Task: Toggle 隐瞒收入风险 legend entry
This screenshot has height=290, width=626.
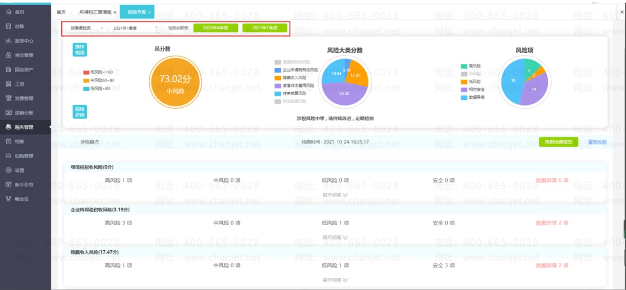Action: pyautogui.click(x=295, y=77)
